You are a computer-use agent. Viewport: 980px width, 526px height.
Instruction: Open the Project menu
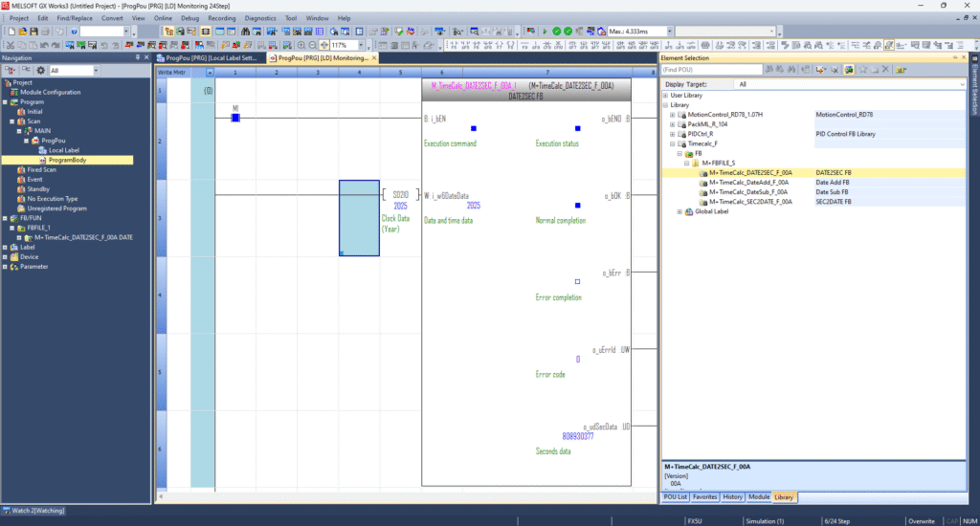(x=19, y=18)
